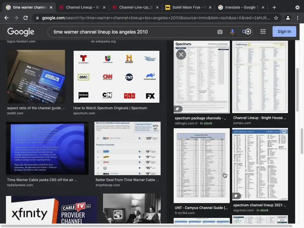The height and width of the screenshot is (228, 304).
Task: Start voice search with the microphone icon
Action: (232, 32)
